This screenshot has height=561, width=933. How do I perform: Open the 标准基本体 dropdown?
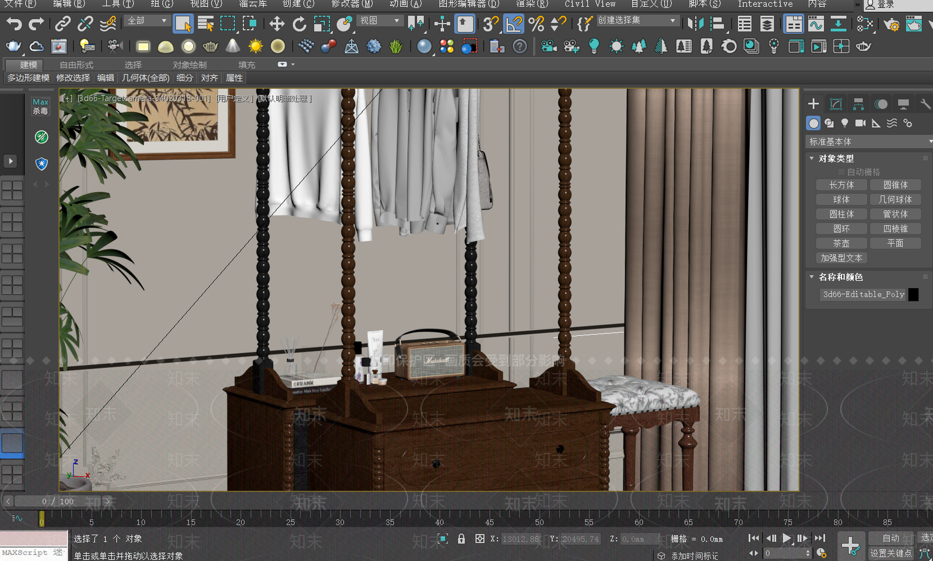pos(868,142)
